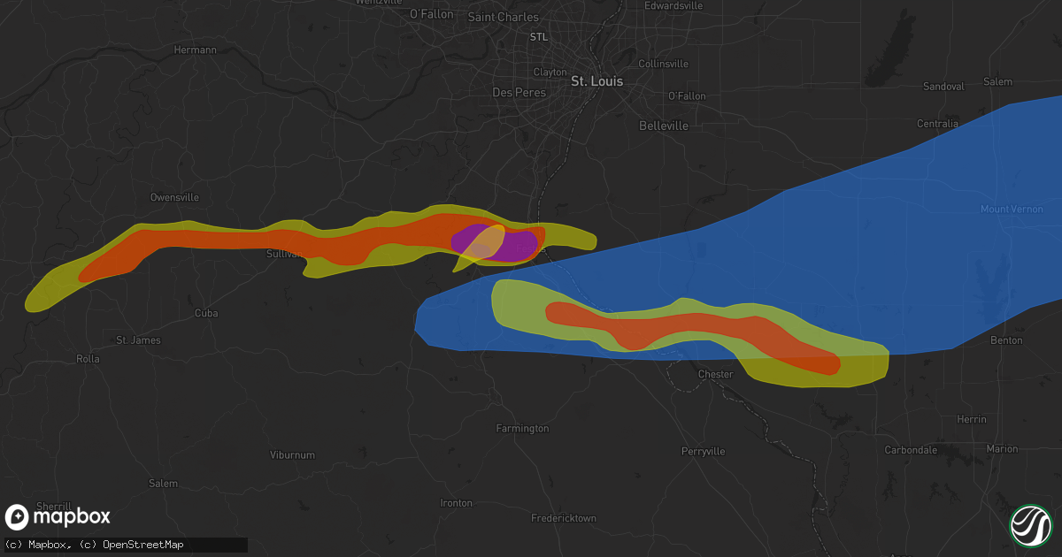1062x557 pixels.
Task: Select the Saint Charles map label
Action: [x=501, y=17]
